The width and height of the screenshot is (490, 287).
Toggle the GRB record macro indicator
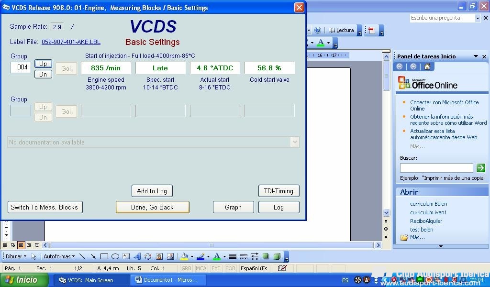[186, 268]
